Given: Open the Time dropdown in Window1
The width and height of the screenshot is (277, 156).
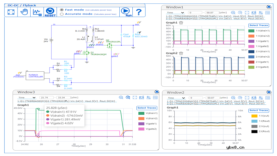Looking at the screenshot, I should tap(175, 13).
